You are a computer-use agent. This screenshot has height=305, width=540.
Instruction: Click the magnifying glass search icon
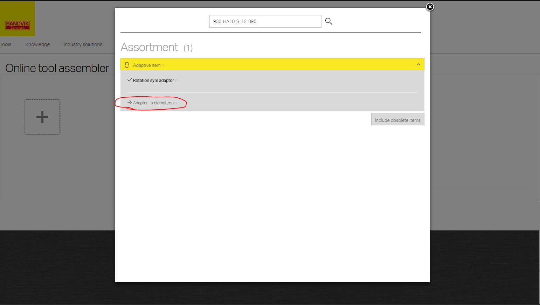(x=328, y=21)
